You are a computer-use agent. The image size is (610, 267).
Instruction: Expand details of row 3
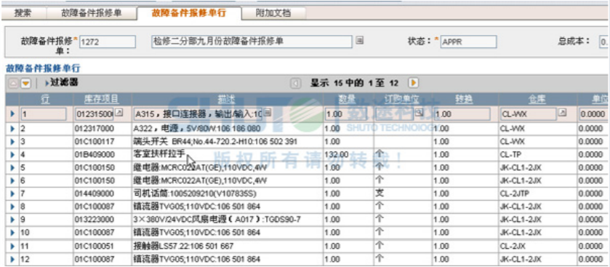12,141
